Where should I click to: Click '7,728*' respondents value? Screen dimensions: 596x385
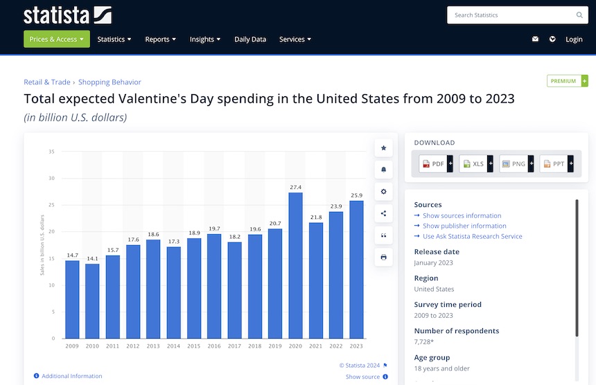pyautogui.click(x=424, y=341)
